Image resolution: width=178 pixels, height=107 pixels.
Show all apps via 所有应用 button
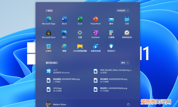click(x=123, y=11)
